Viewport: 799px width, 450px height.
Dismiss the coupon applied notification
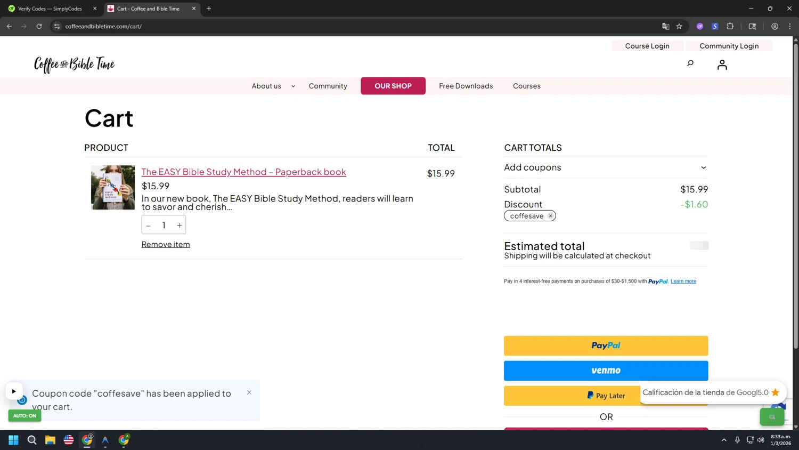[x=249, y=392]
